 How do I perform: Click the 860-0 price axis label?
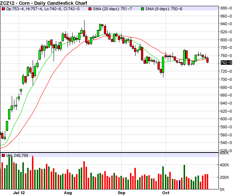226,16
